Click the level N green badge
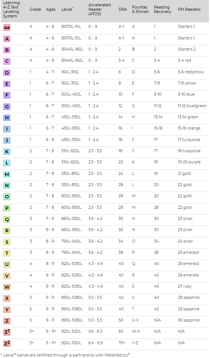This screenshot has height=358, width=210. click(7, 185)
